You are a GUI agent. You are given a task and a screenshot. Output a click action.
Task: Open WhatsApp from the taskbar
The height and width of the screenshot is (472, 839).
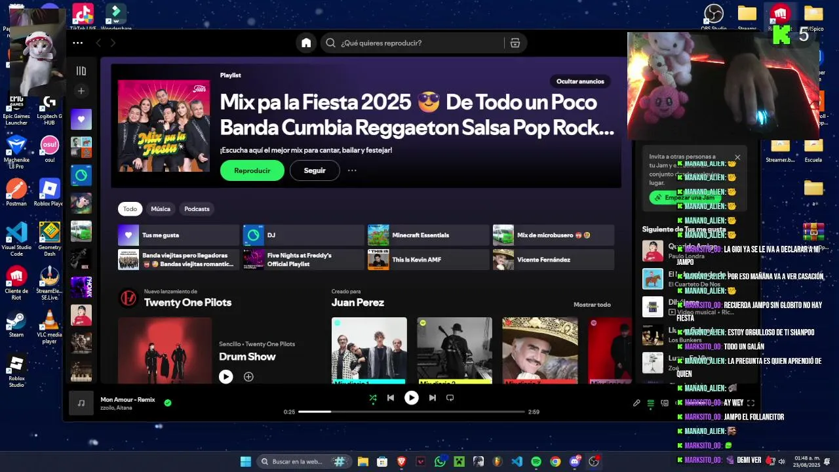tap(440, 462)
